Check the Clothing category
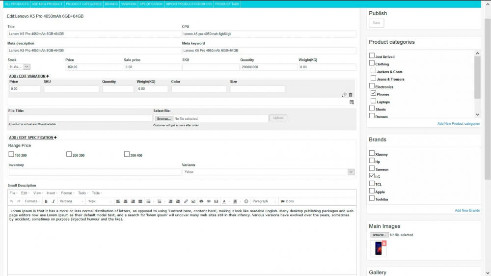491x276 pixels. click(x=372, y=63)
